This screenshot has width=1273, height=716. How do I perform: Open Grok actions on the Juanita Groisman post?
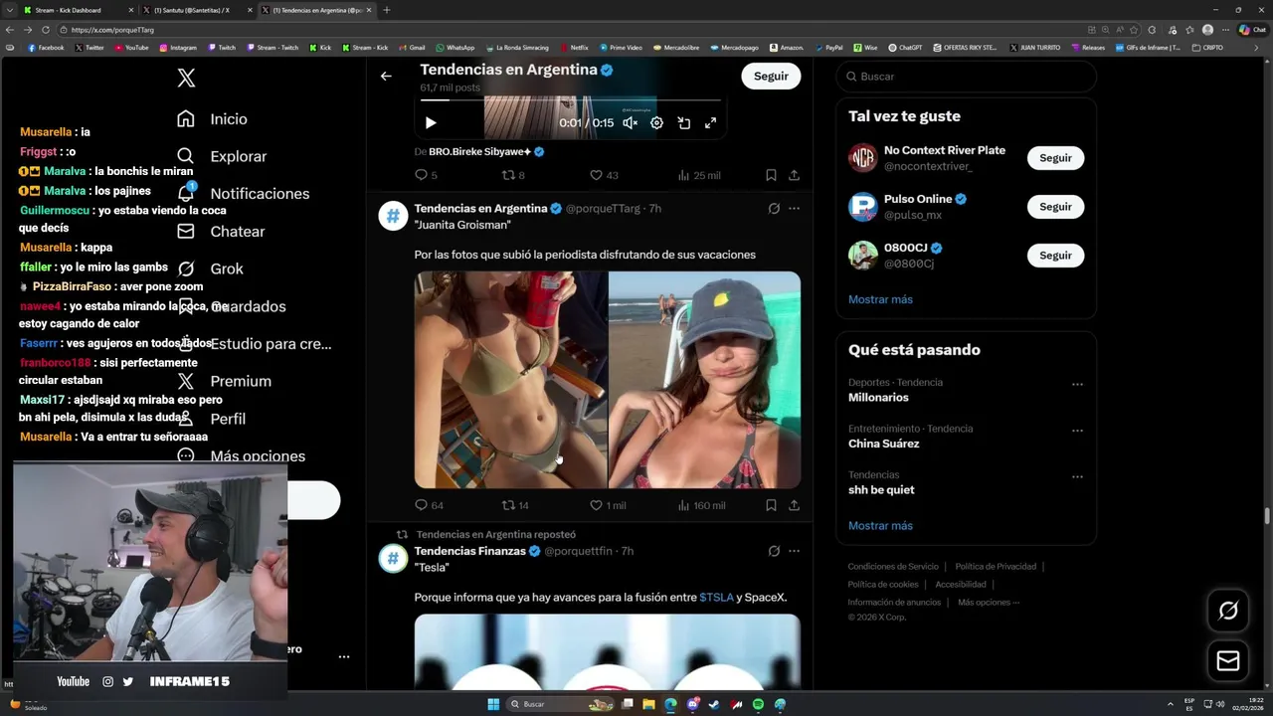pos(774,209)
